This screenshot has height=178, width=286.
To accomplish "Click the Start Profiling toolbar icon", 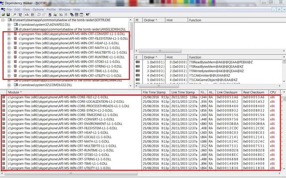I will coord(61,15).
